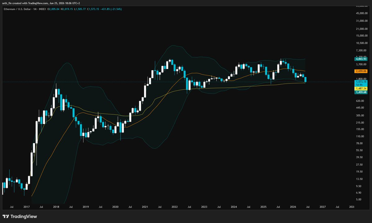The width and height of the screenshot is (372, 223).
Task: Select the Ethereum / U.S. Dollar symbol title
Action: [x=17, y=9]
